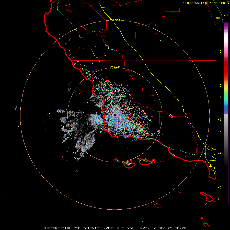Click the DZD legend title
The width and height of the screenshot is (230, 230).
[x=224, y=15]
